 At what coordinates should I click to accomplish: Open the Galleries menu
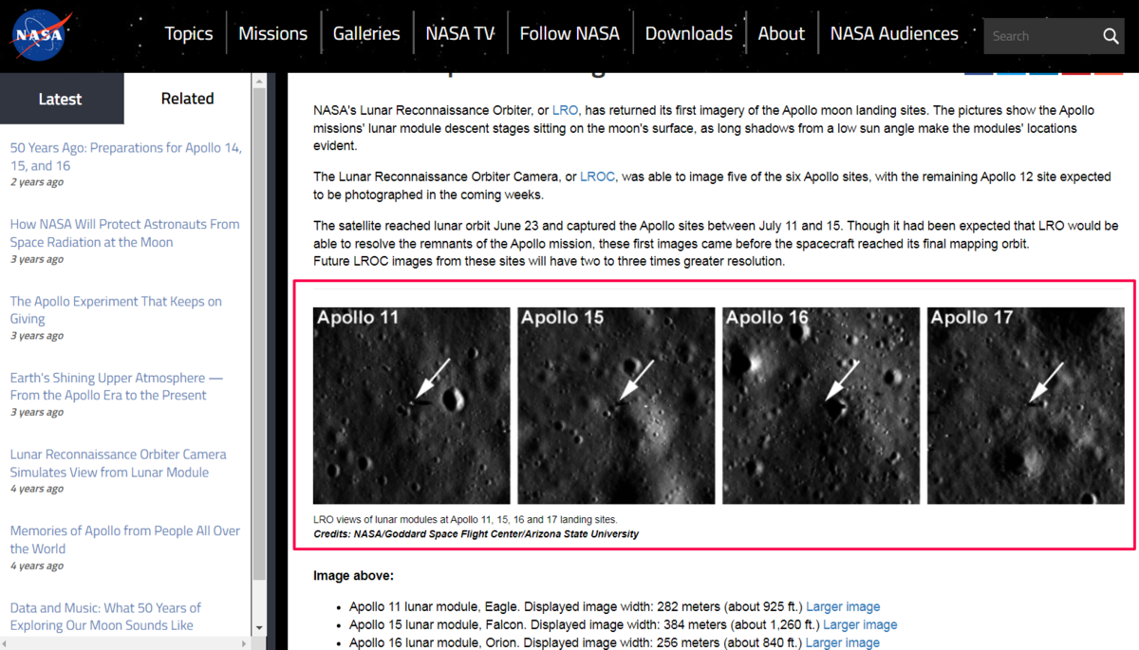tap(366, 33)
